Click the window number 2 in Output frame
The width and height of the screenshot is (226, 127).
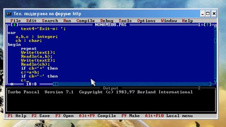199,88
